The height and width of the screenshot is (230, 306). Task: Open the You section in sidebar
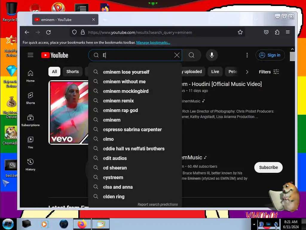tap(30, 143)
